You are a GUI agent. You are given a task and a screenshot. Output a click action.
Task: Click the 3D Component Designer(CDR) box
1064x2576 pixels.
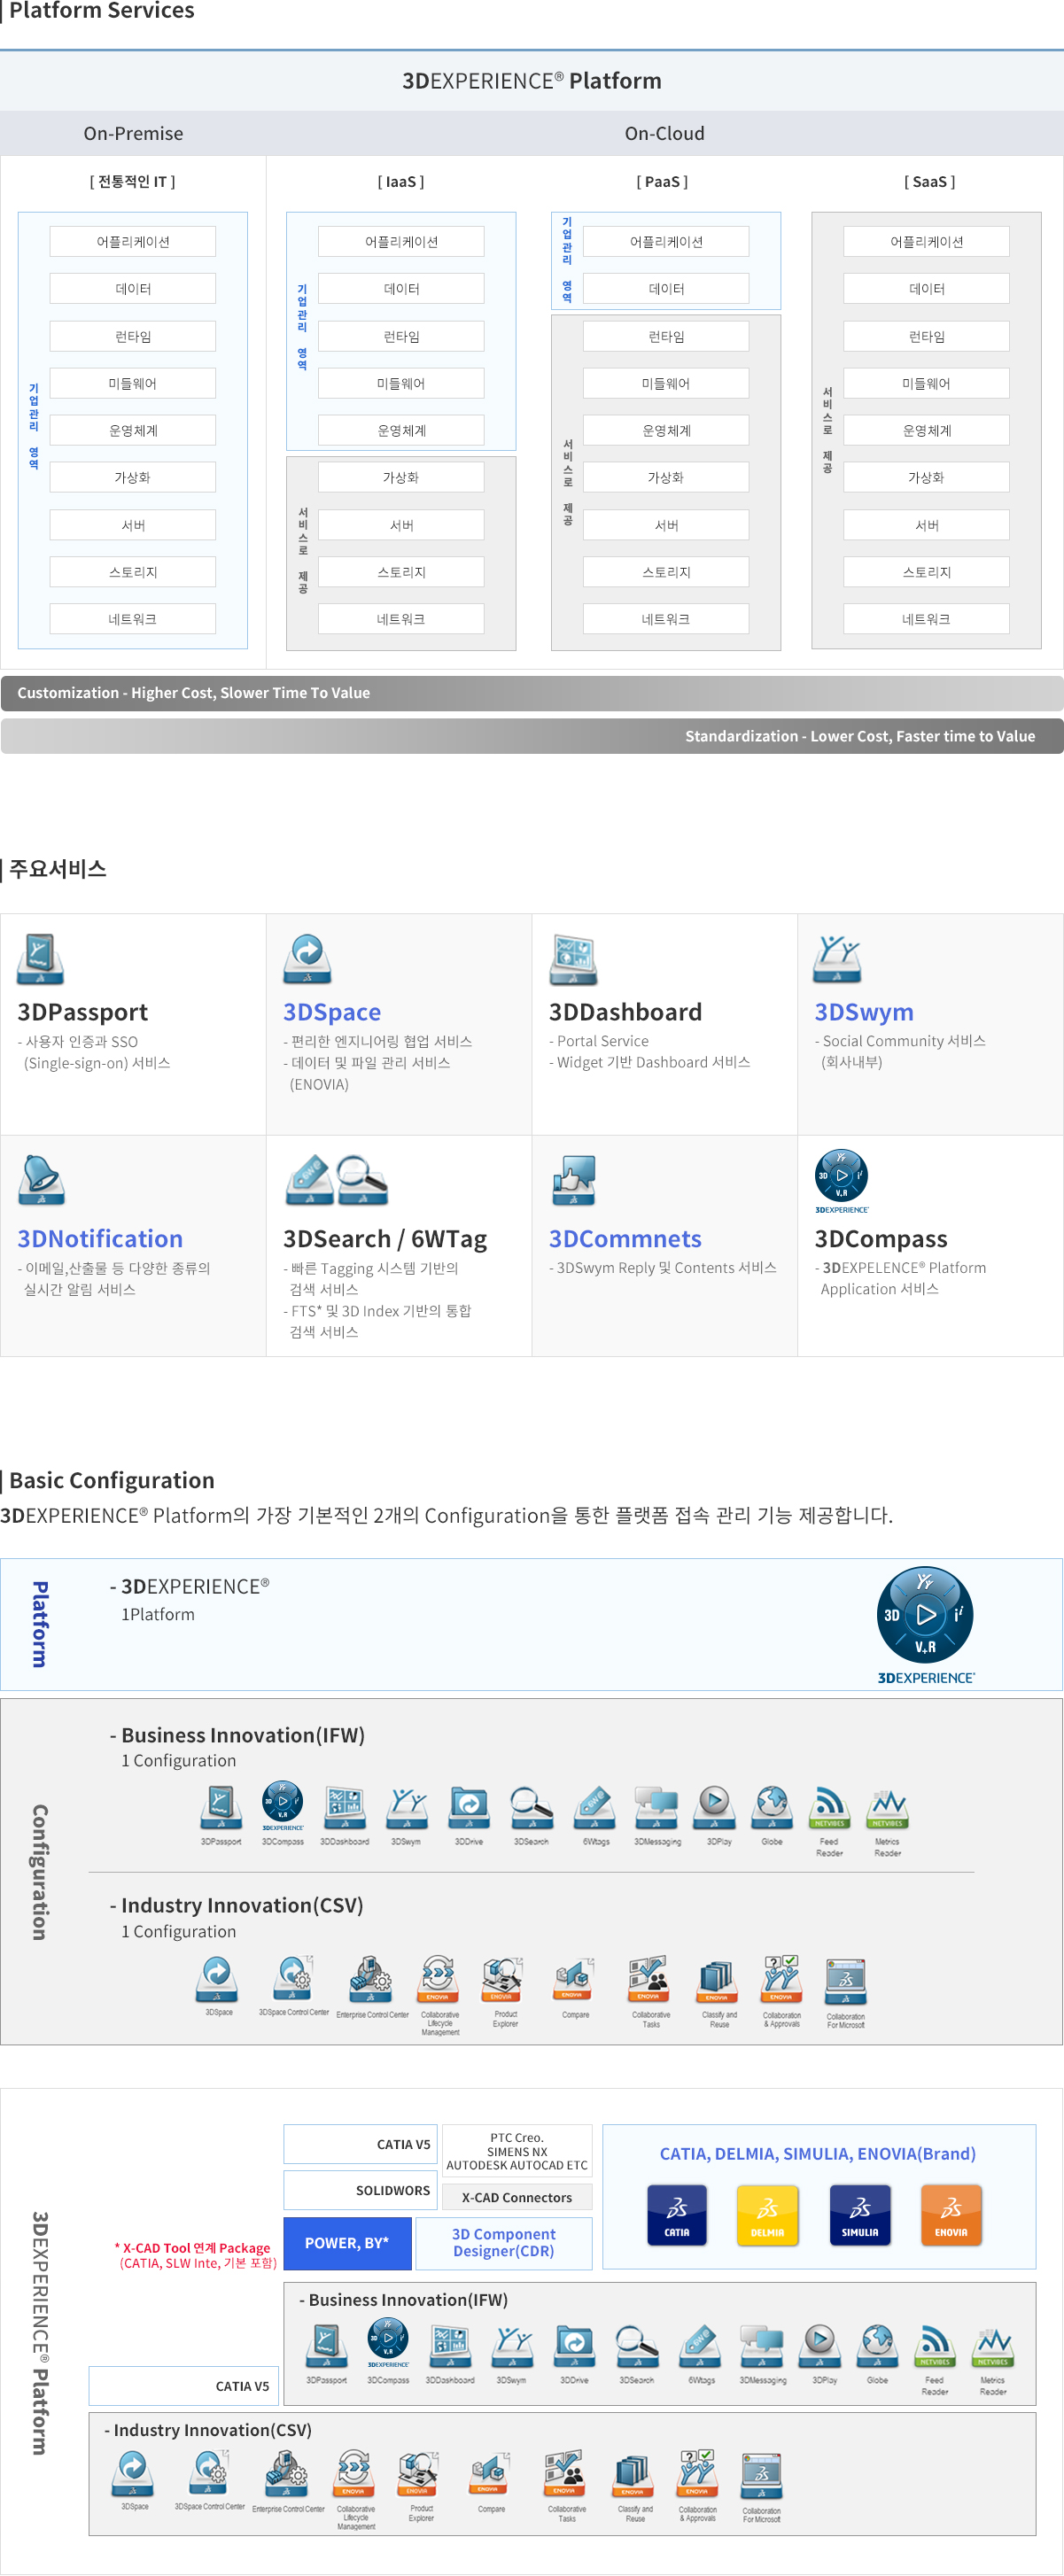click(504, 2243)
